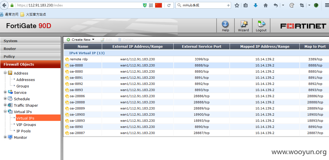Expand the Schedule tree node
Screen dimensions: 329x160
tap(5, 99)
